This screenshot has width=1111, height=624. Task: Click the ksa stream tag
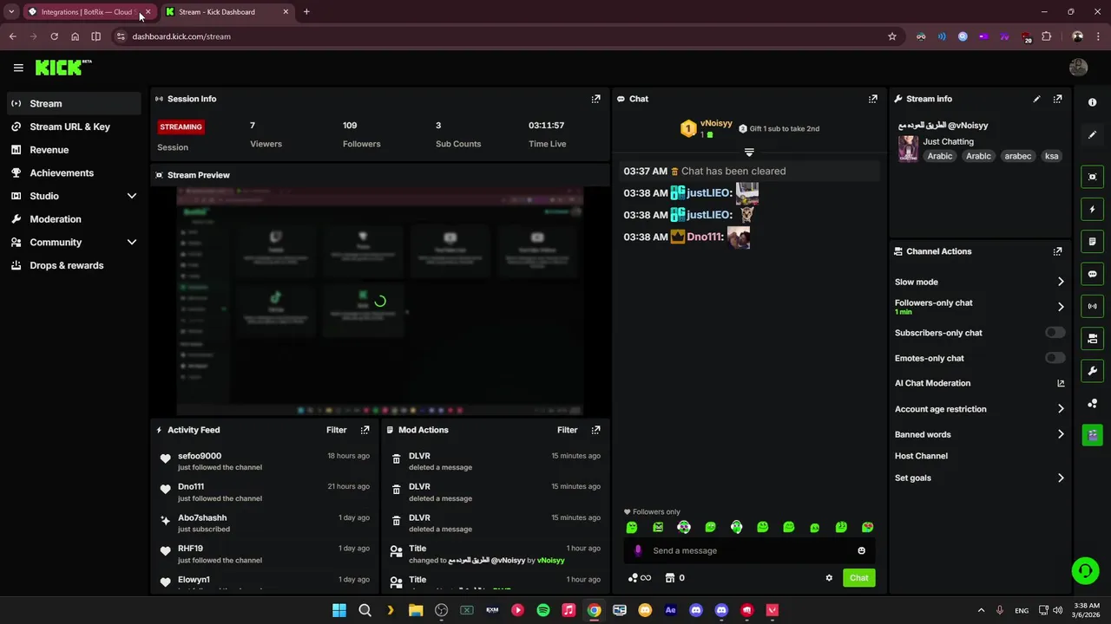tap(1051, 156)
